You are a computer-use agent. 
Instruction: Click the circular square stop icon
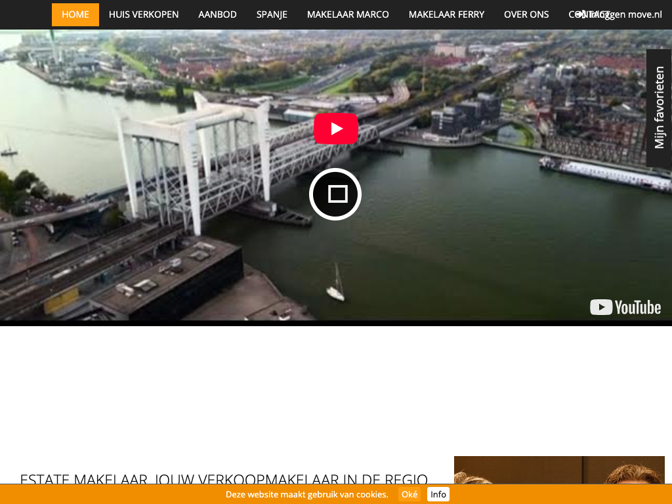335,194
